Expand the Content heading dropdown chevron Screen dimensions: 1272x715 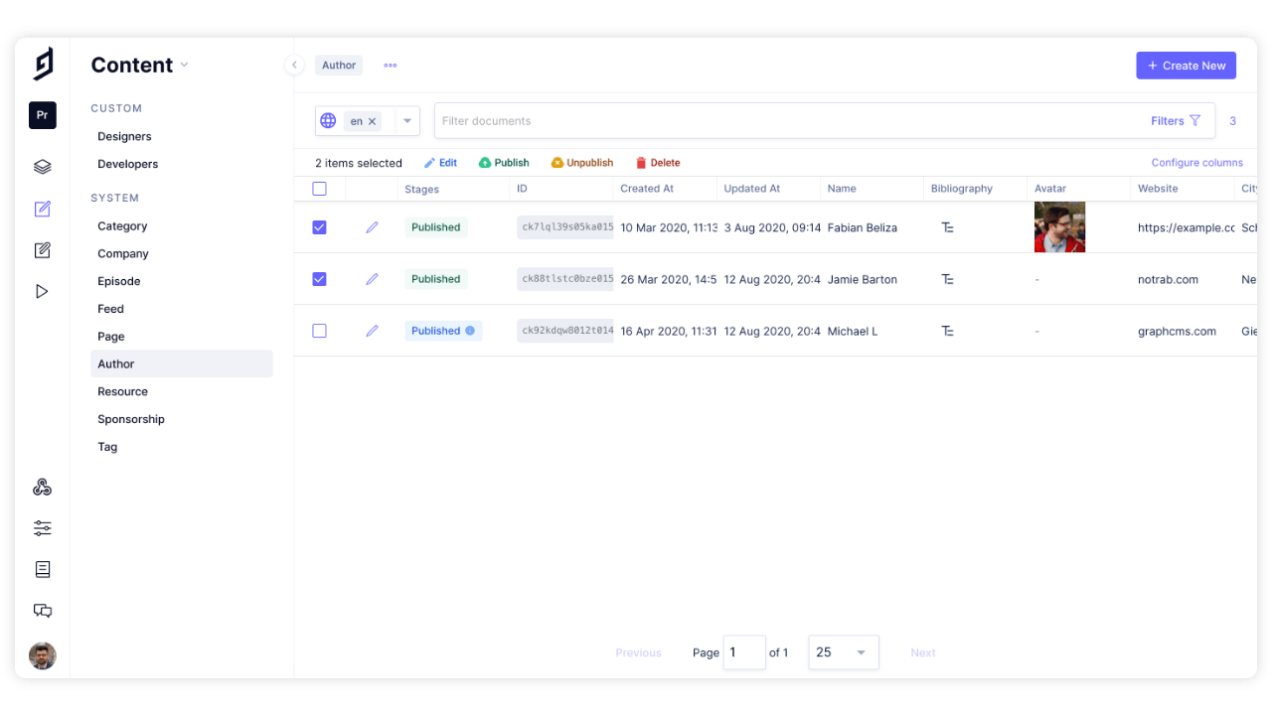[x=184, y=66]
